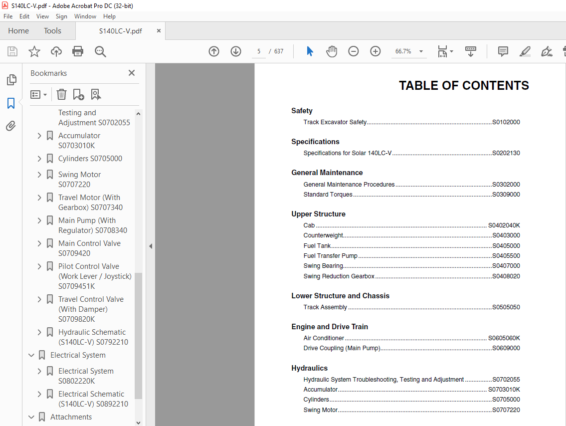Click the Swing Reduction Gearbox contents entry
The width and height of the screenshot is (566, 426).
click(411, 276)
